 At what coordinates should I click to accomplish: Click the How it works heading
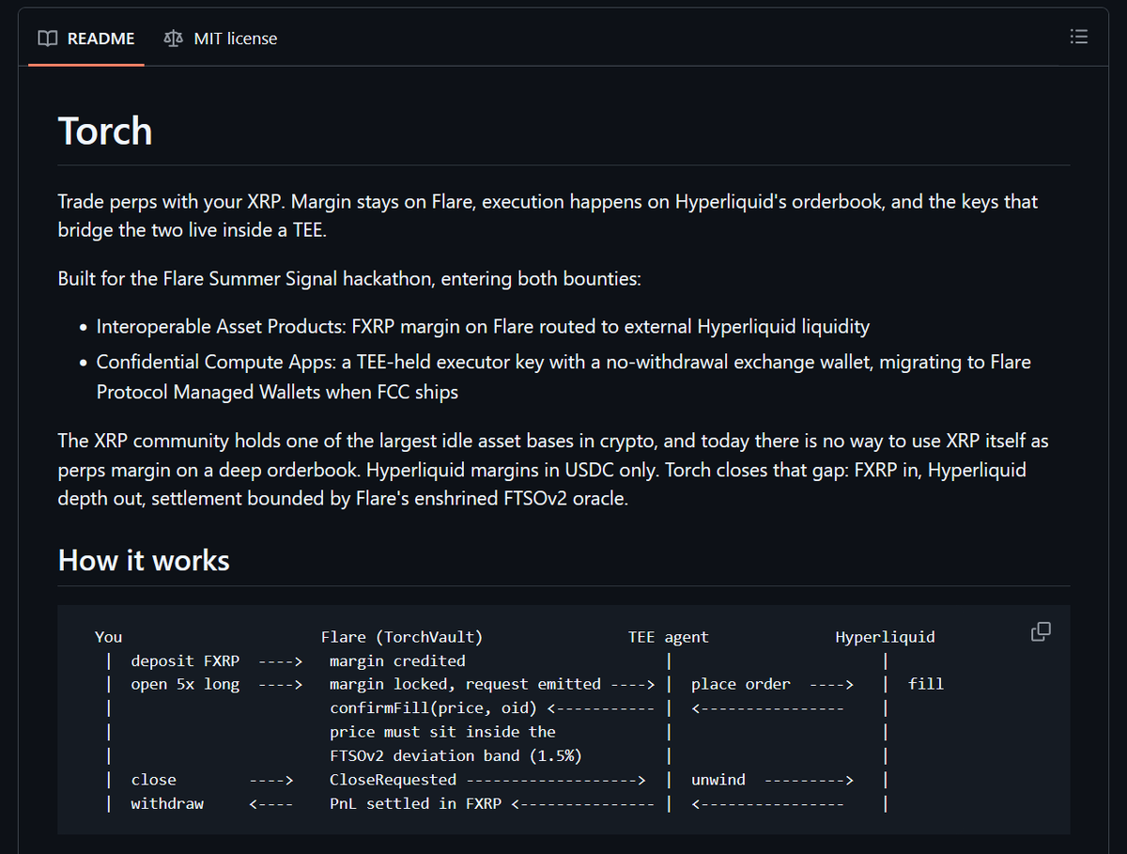coord(144,560)
